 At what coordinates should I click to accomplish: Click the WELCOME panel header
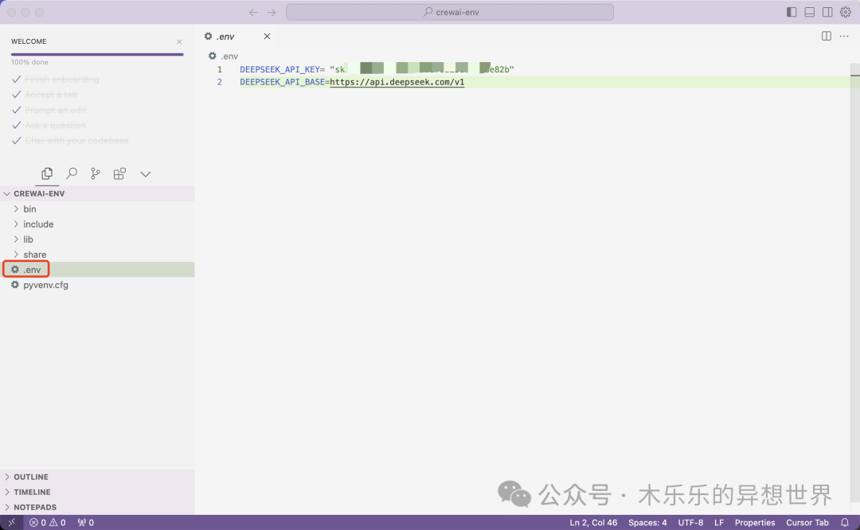29,41
